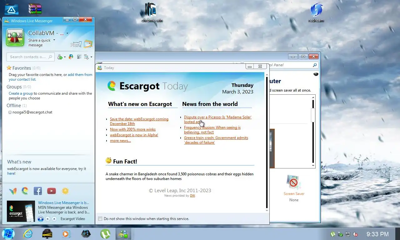Screen dimensions: 400x240
Task: Click the uTorrent tray icon
Action: click(x=333, y=234)
